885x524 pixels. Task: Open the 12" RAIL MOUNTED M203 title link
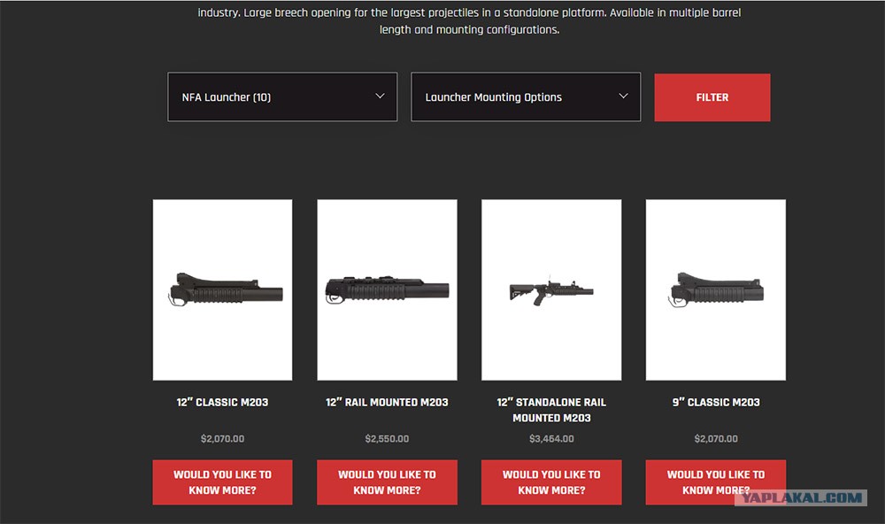(x=387, y=402)
